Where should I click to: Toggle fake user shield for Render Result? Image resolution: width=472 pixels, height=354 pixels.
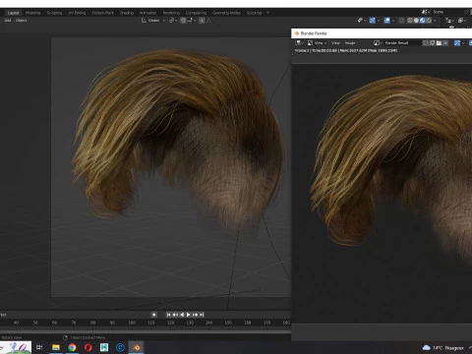click(x=426, y=43)
